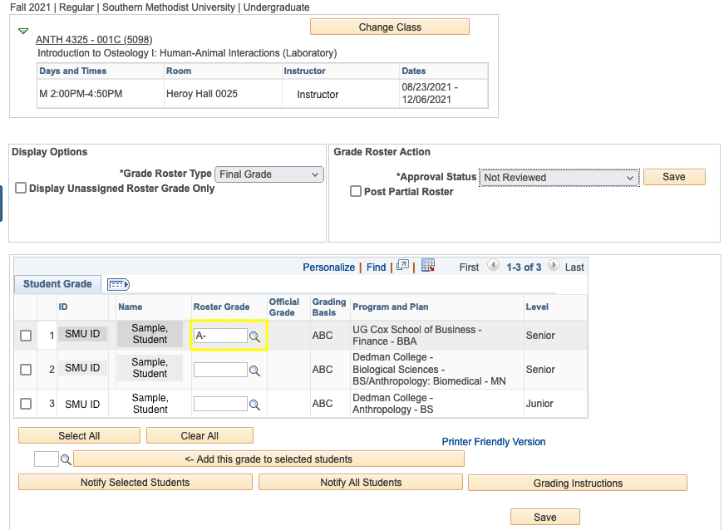Open grade lookup for student row 1
This screenshot has height=530, width=724.
pos(254,336)
